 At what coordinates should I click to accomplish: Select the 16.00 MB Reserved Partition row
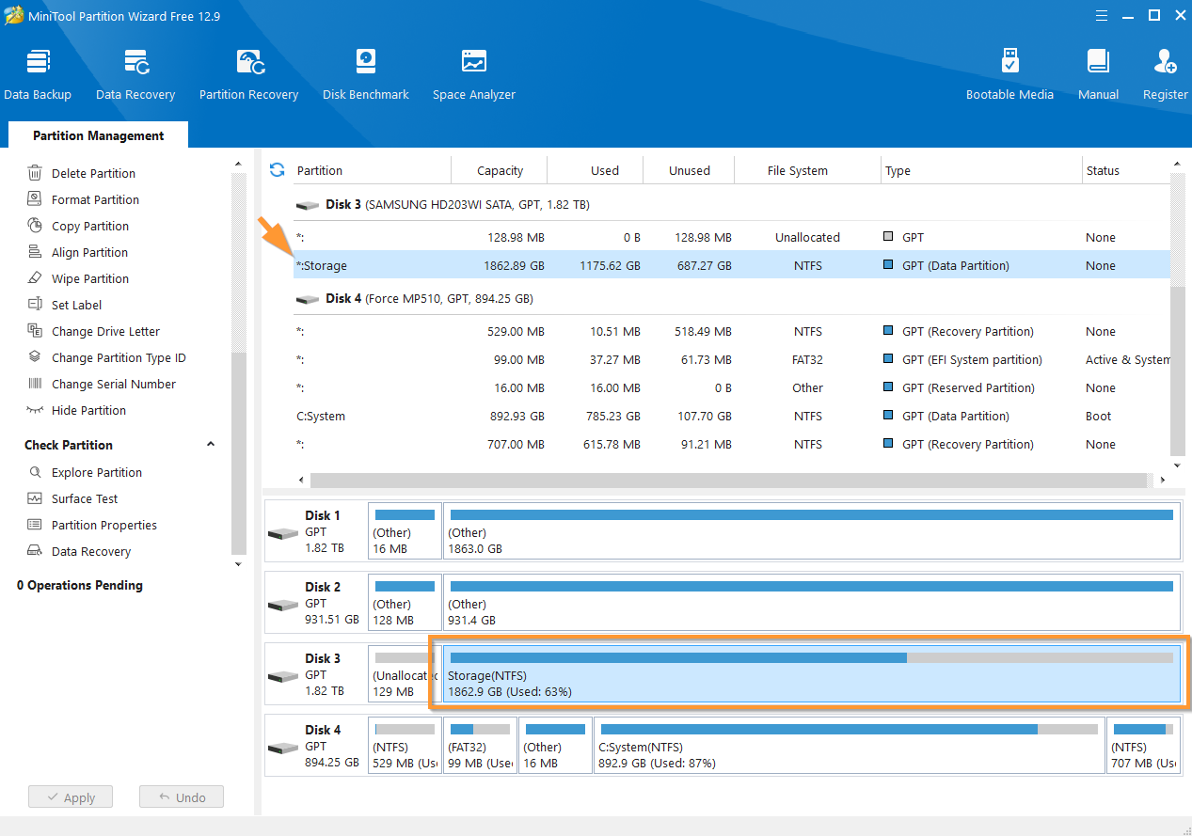pos(732,387)
